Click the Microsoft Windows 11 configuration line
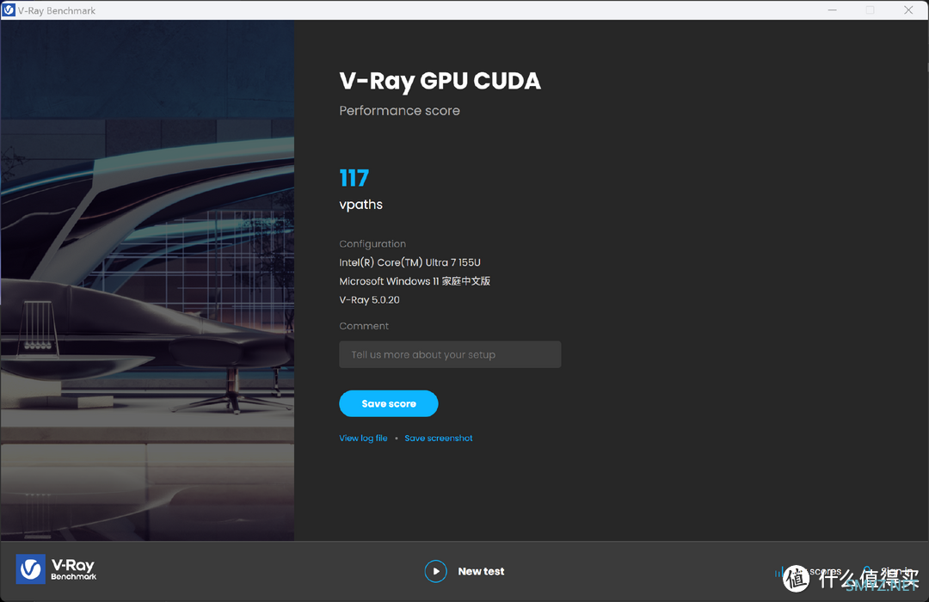Viewport: 929px width, 602px height. click(x=415, y=281)
